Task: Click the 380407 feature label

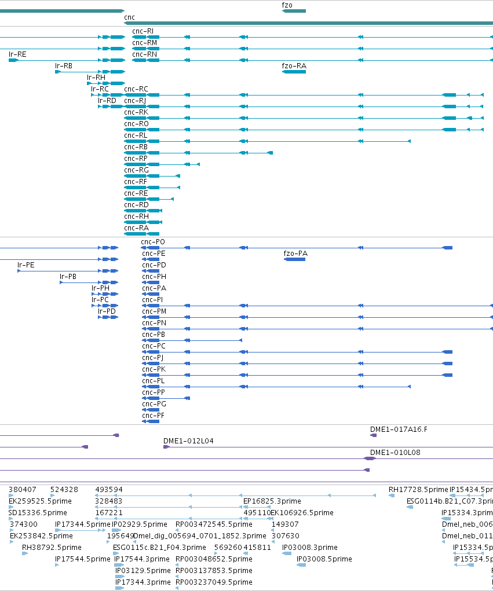Action: coord(23,490)
